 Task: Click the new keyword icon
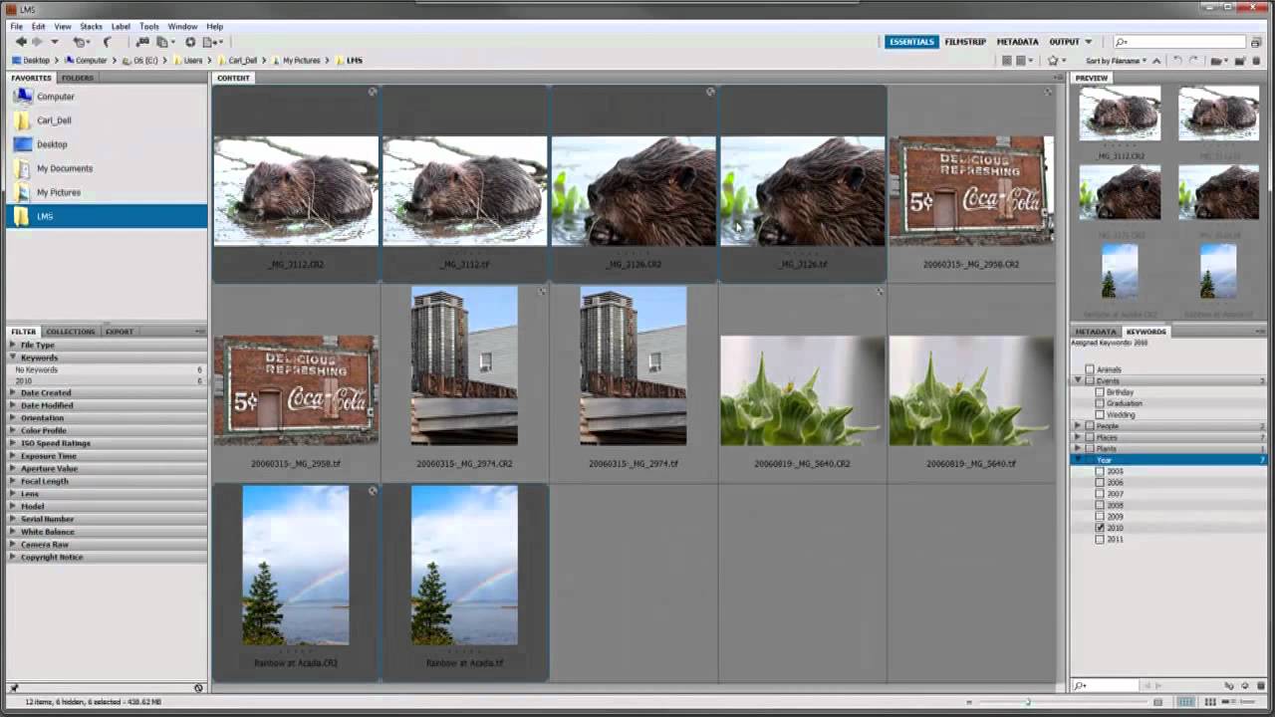(x=1245, y=686)
